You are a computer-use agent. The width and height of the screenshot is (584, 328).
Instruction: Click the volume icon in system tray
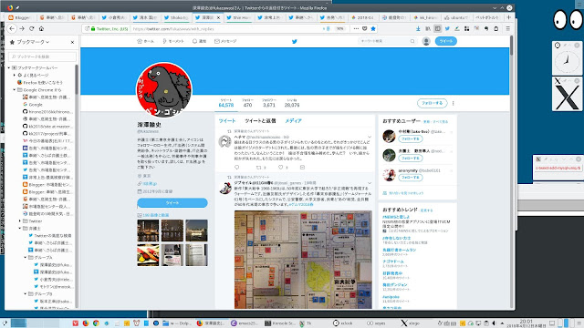(x=495, y=323)
